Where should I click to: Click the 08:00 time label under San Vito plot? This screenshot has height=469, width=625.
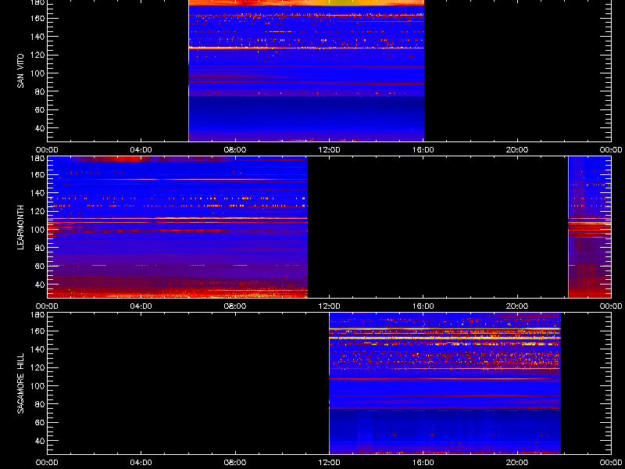tap(235, 150)
